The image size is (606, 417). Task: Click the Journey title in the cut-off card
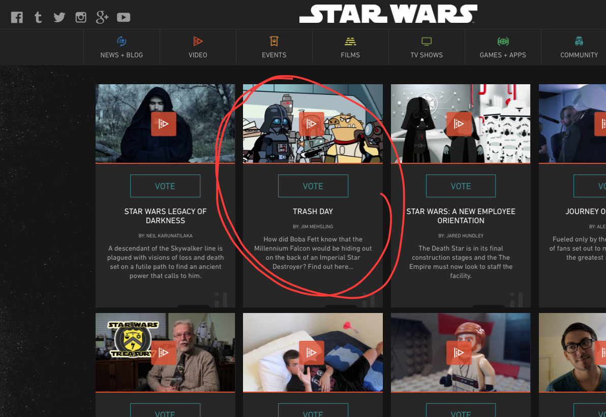pos(586,212)
